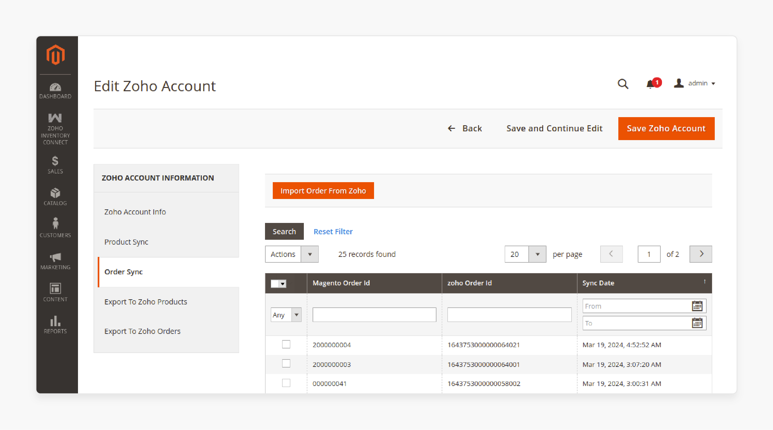Click zoho order id 1643753000000058002
The width and height of the screenshot is (773, 430).
pyautogui.click(x=484, y=383)
